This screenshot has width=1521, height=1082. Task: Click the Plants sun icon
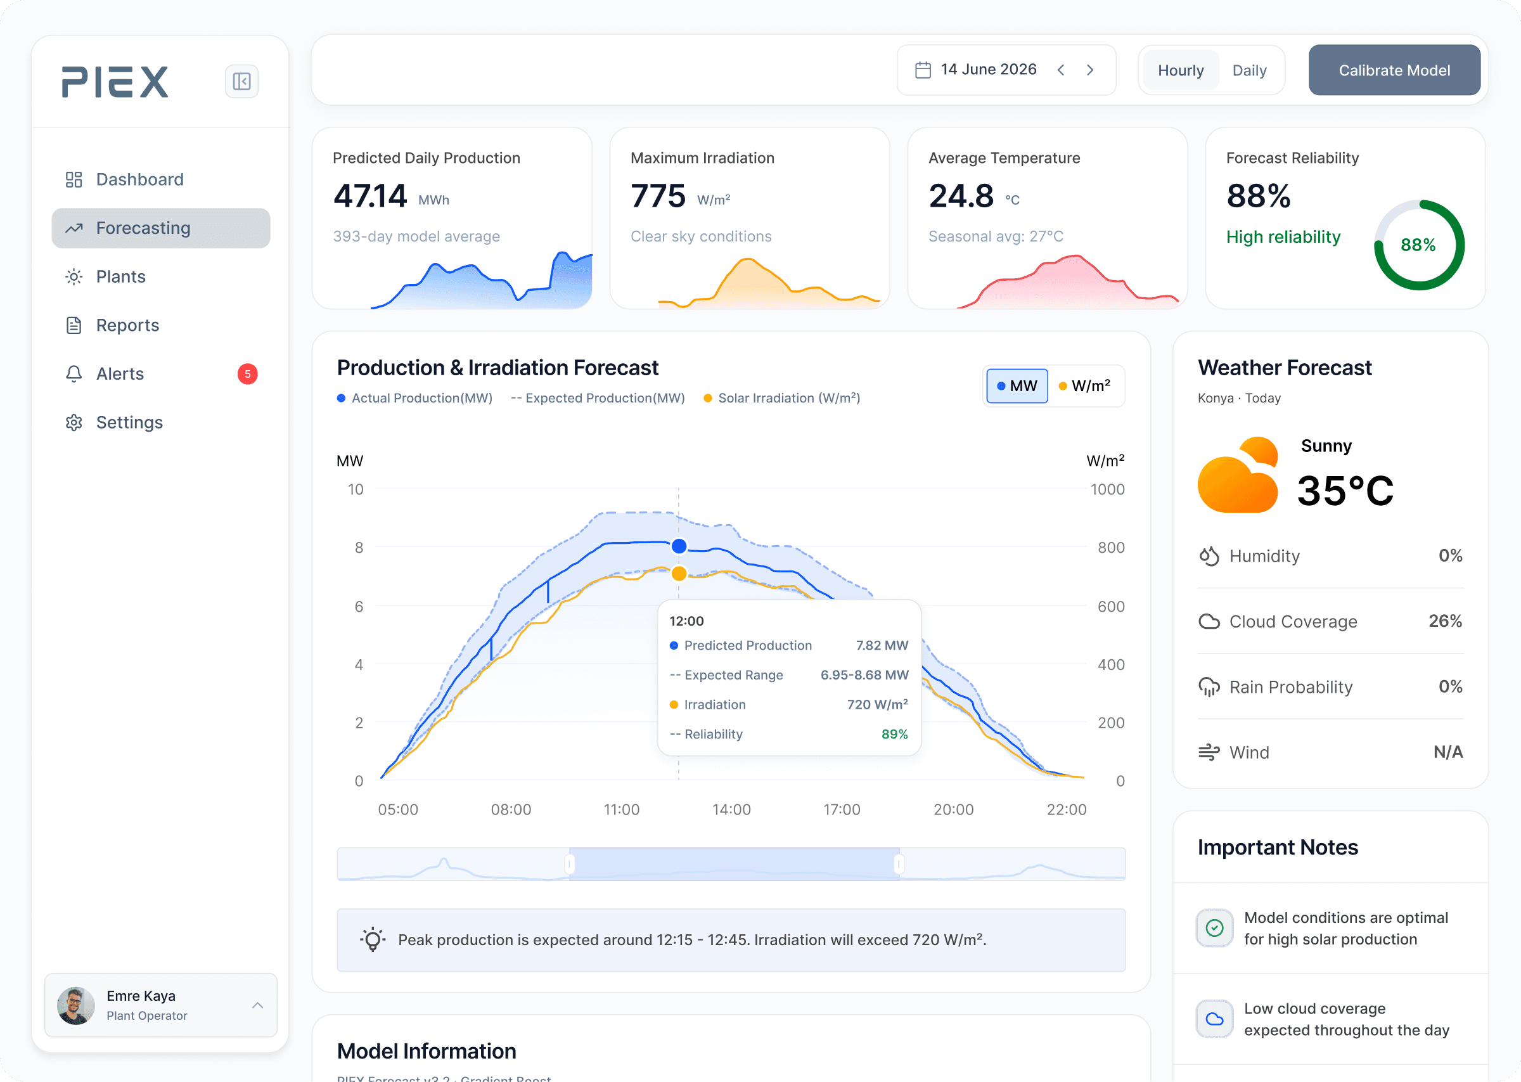(x=74, y=276)
